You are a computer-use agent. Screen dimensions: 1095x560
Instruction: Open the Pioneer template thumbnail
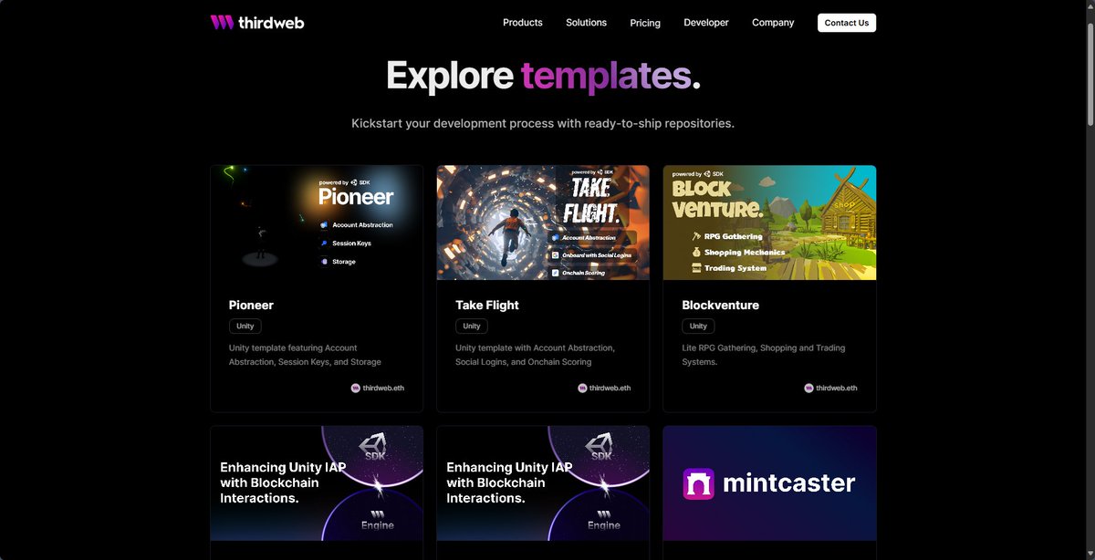pyautogui.click(x=317, y=223)
